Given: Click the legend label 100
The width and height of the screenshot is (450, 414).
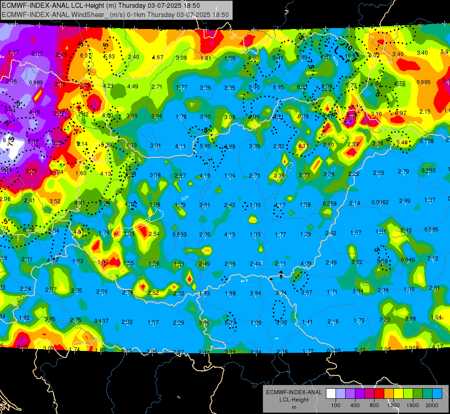Looking at the screenshot, I should tap(336, 405).
